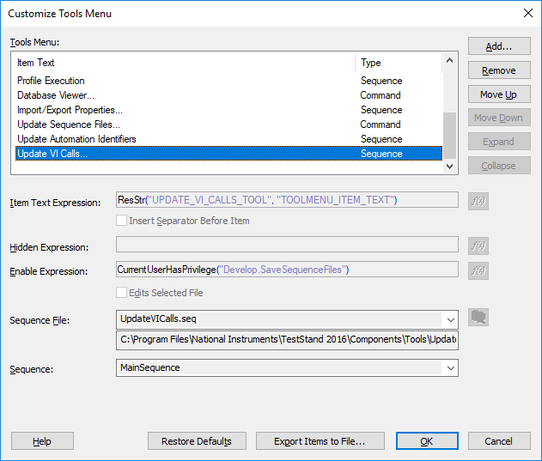Close the Customize Tools Menu dialog
The height and width of the screenshot is (461, 542).
click(527, 13)
